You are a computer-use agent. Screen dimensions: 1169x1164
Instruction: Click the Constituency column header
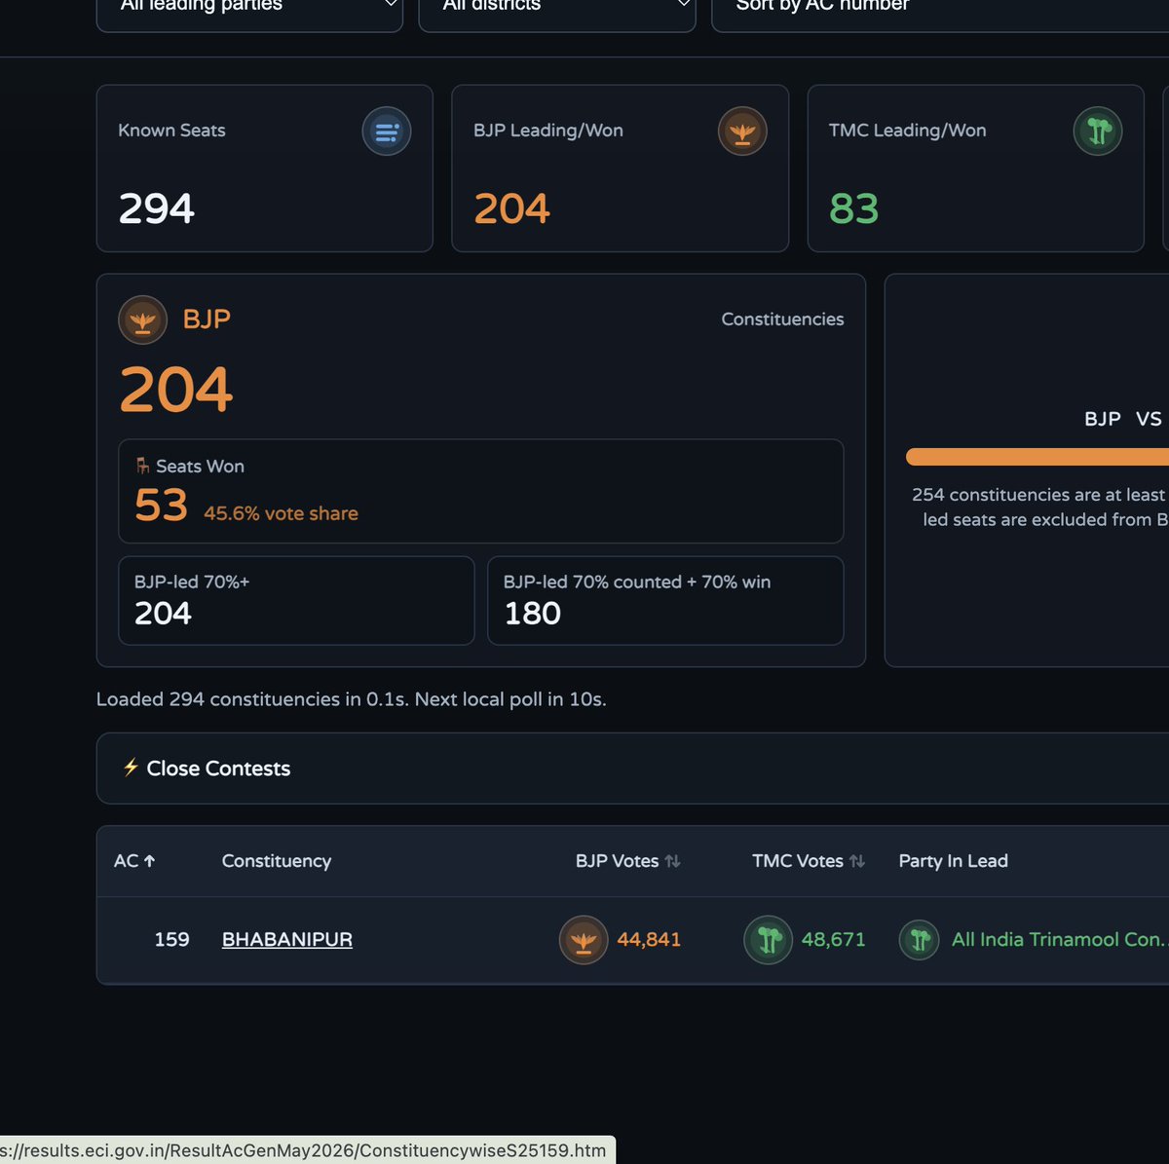[277, 861]
